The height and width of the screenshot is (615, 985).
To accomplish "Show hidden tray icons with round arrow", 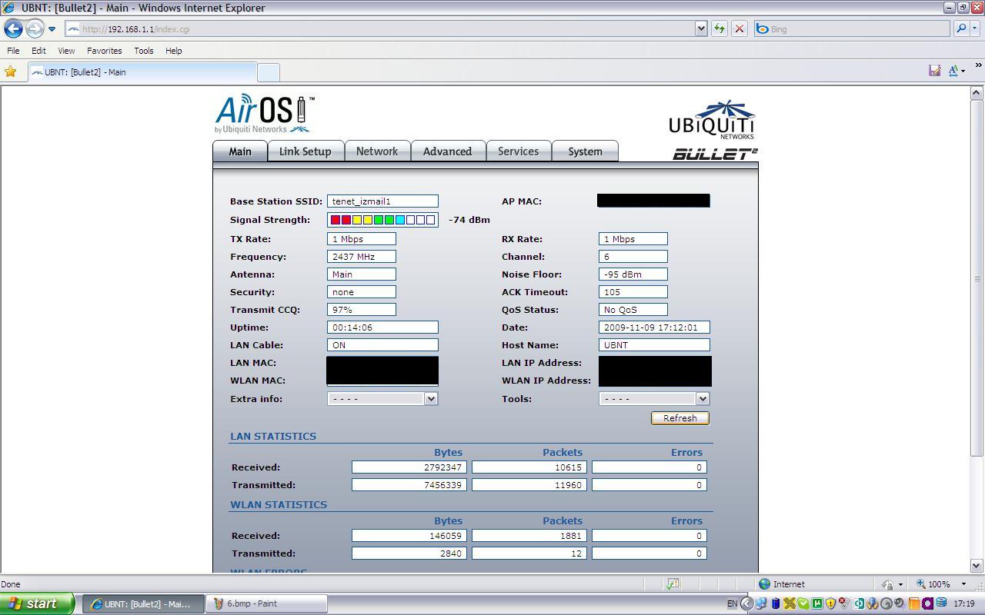I will click(x=746, y=603).
